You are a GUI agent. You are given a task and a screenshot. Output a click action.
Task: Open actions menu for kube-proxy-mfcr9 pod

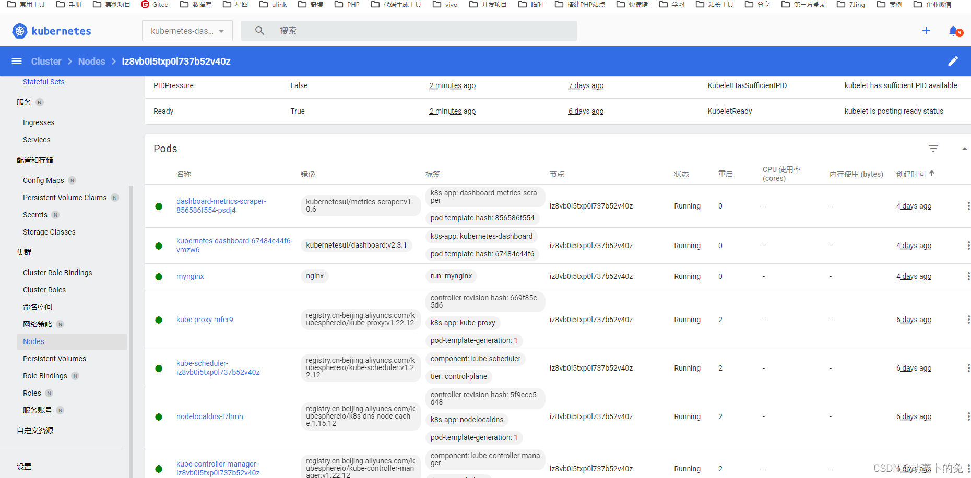point(968,320)
